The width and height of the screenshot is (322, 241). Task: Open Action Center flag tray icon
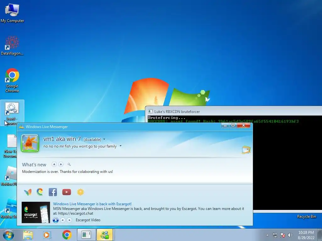click(283, 235)
